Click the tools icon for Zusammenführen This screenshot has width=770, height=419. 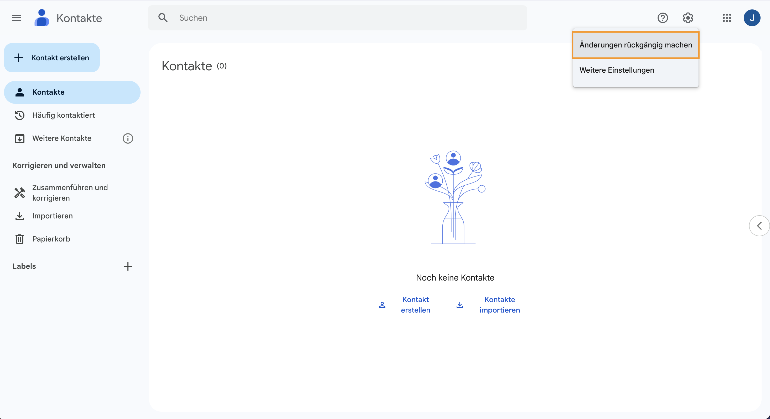[20, 193]
